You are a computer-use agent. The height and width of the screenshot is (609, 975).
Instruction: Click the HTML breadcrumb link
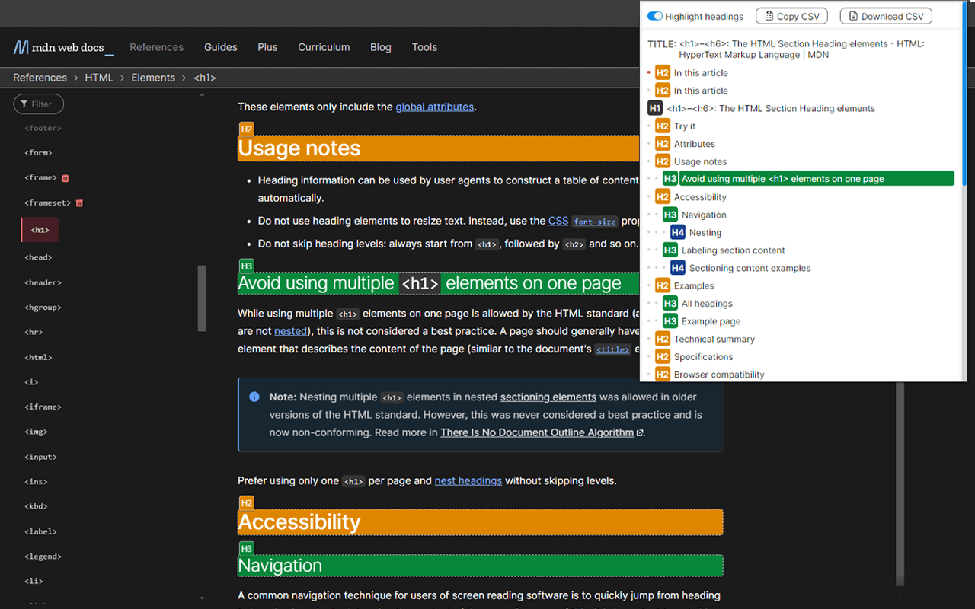tap(99, 77)
